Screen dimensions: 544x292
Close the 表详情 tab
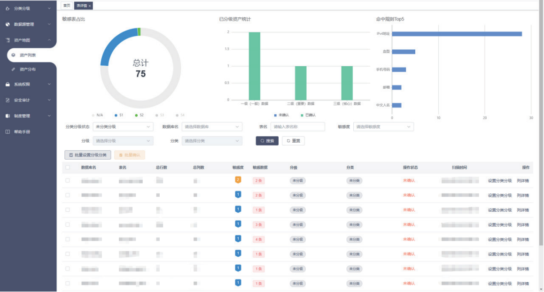[x=90, y=6]
